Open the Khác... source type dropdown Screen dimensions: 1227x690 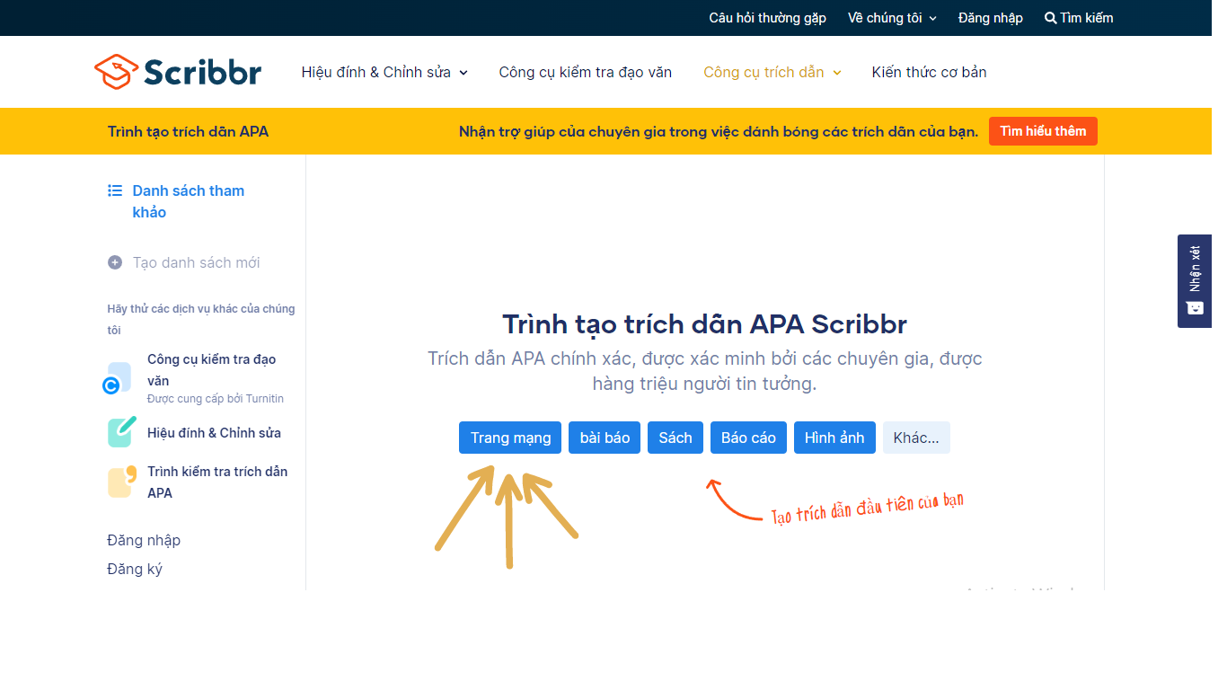tap(916, 438)
